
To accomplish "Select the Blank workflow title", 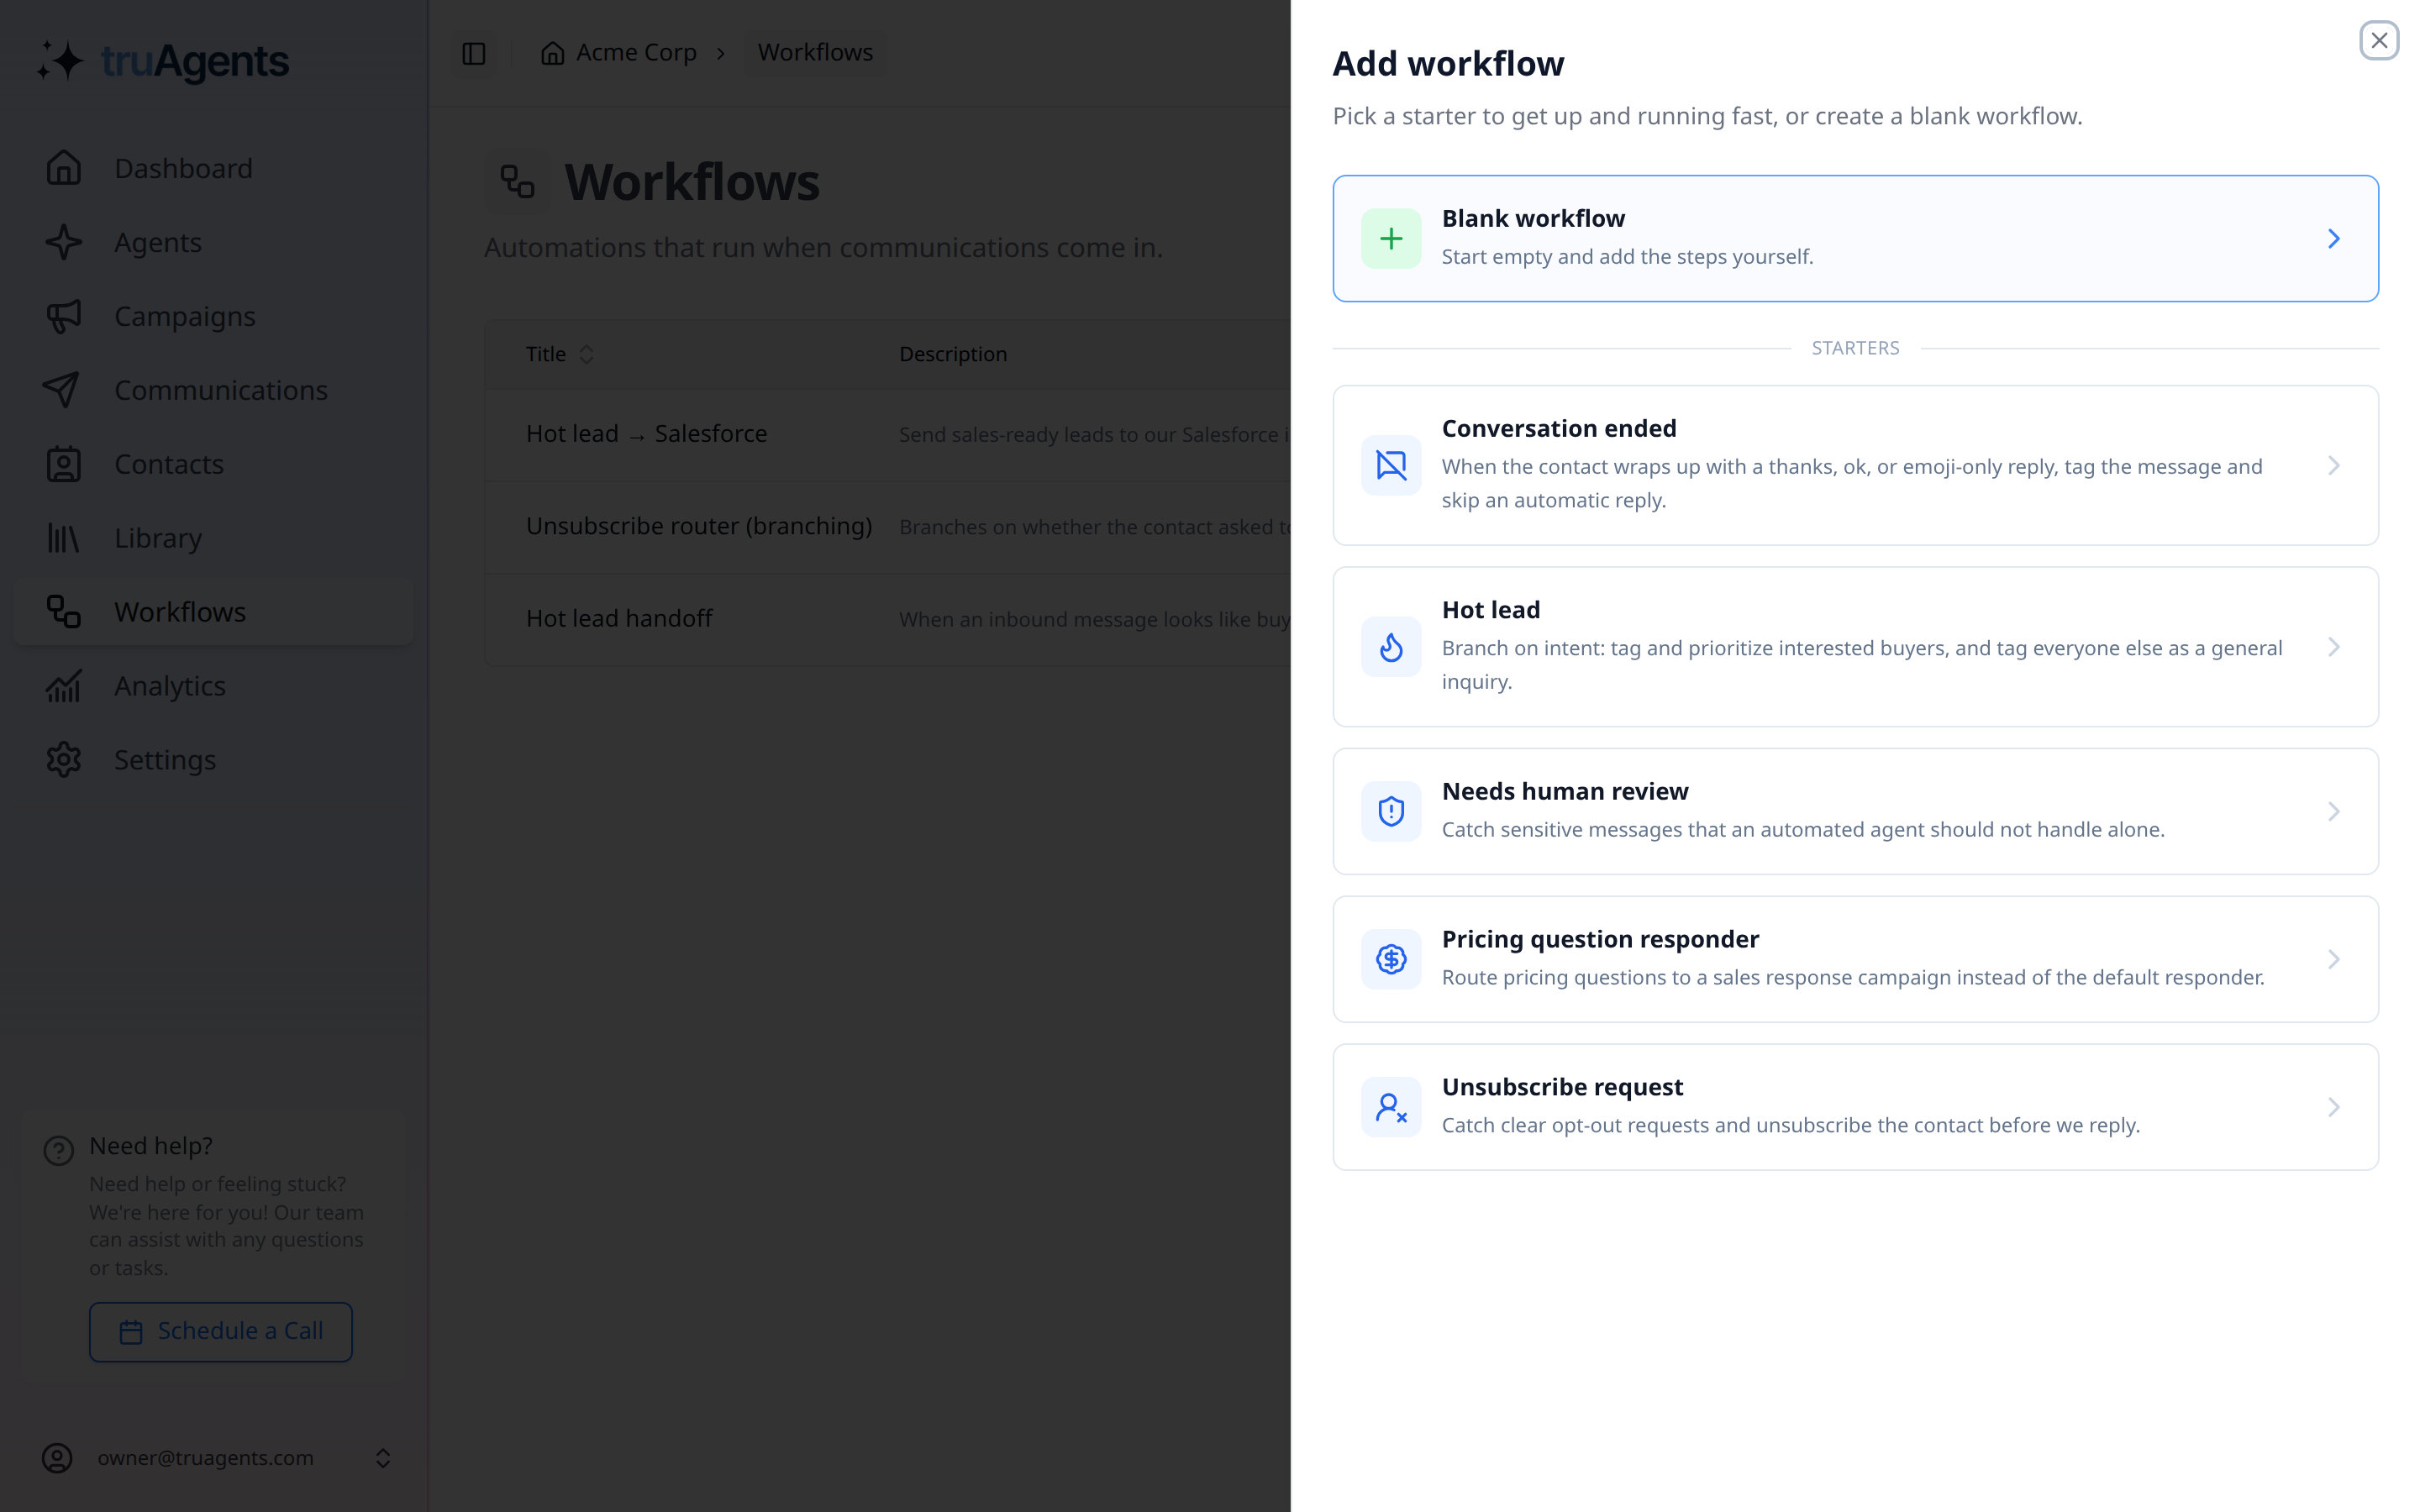I will [1533, 218].
